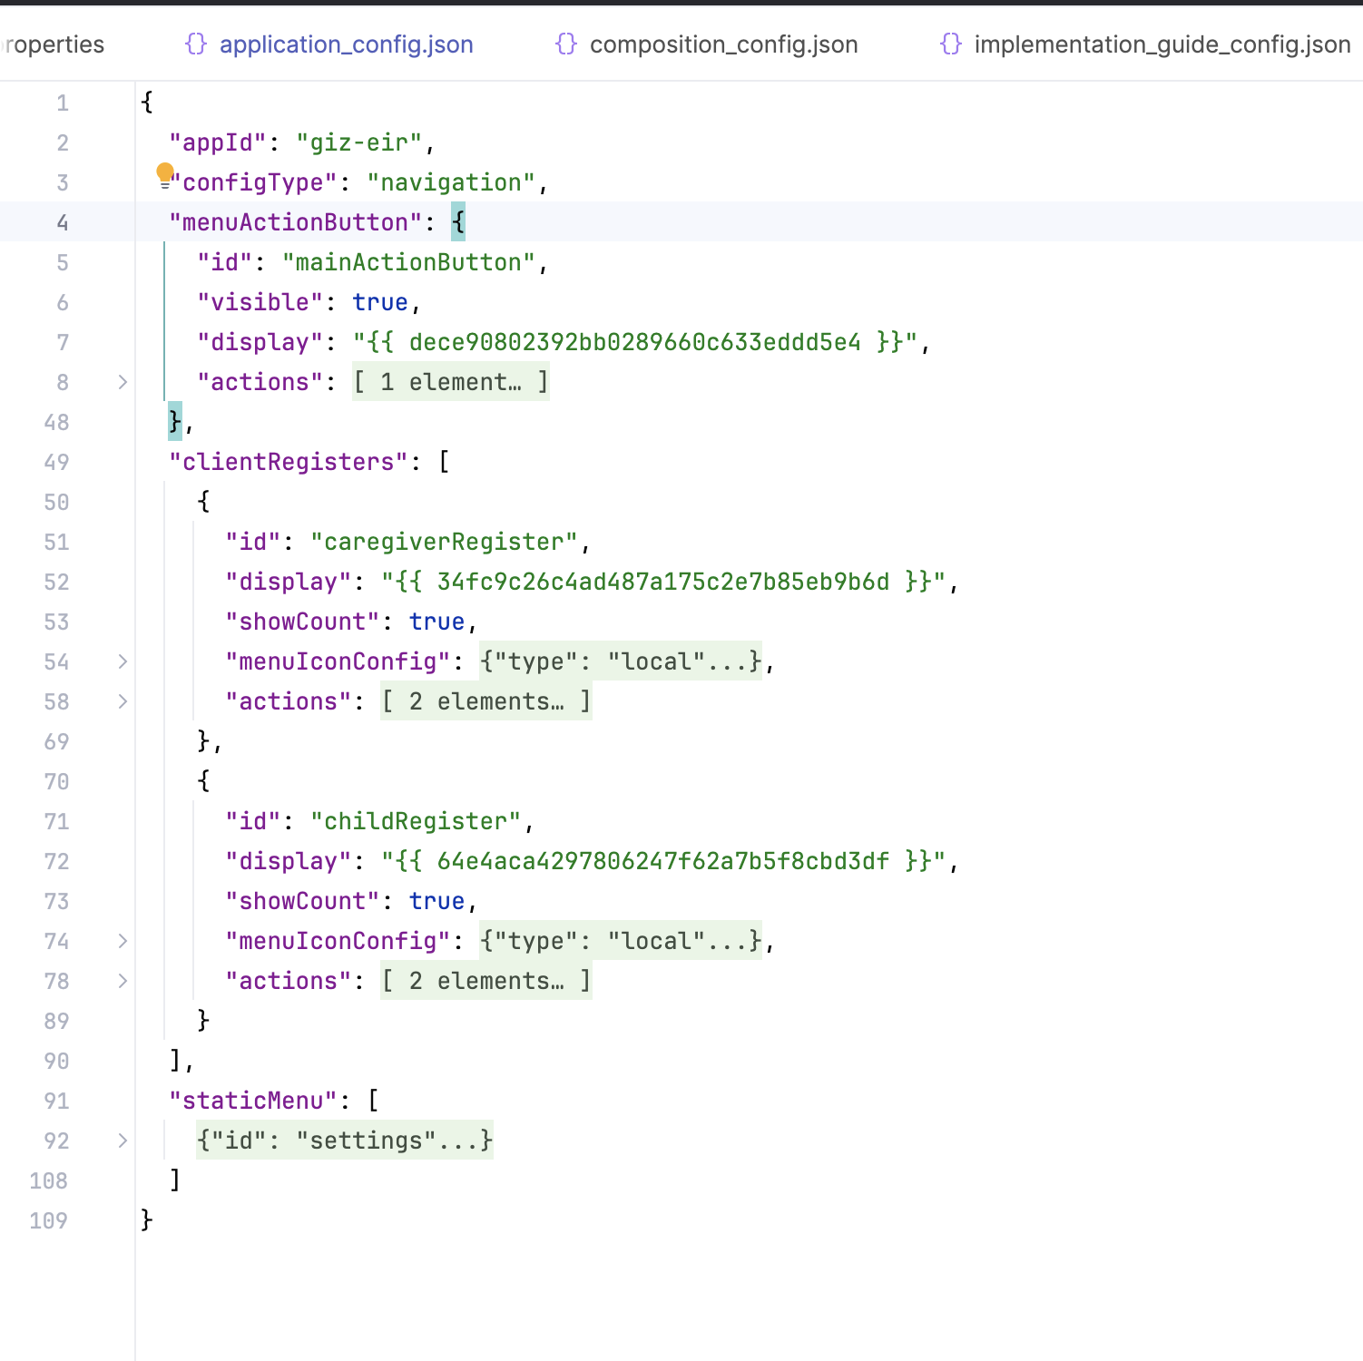
Task: Click line number 4 in the gutter
Action: (x=63, y=222)
